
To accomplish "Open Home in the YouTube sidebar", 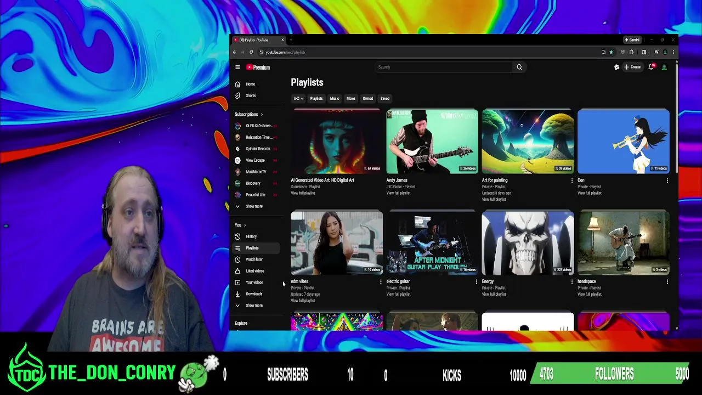I will [x=251, y=84].
